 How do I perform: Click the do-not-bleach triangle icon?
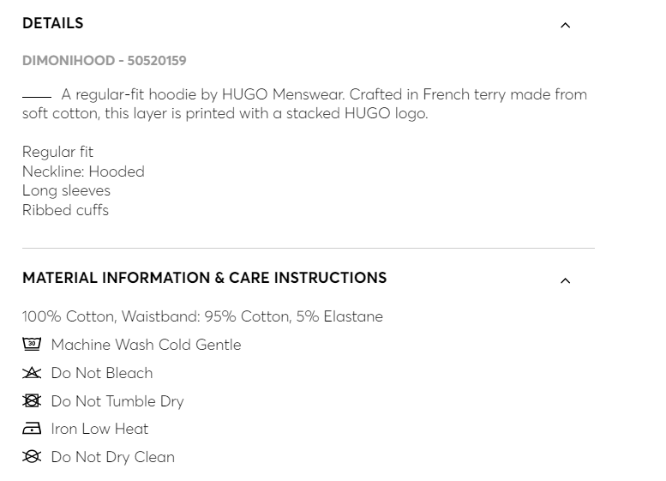[x=32, y=373]
